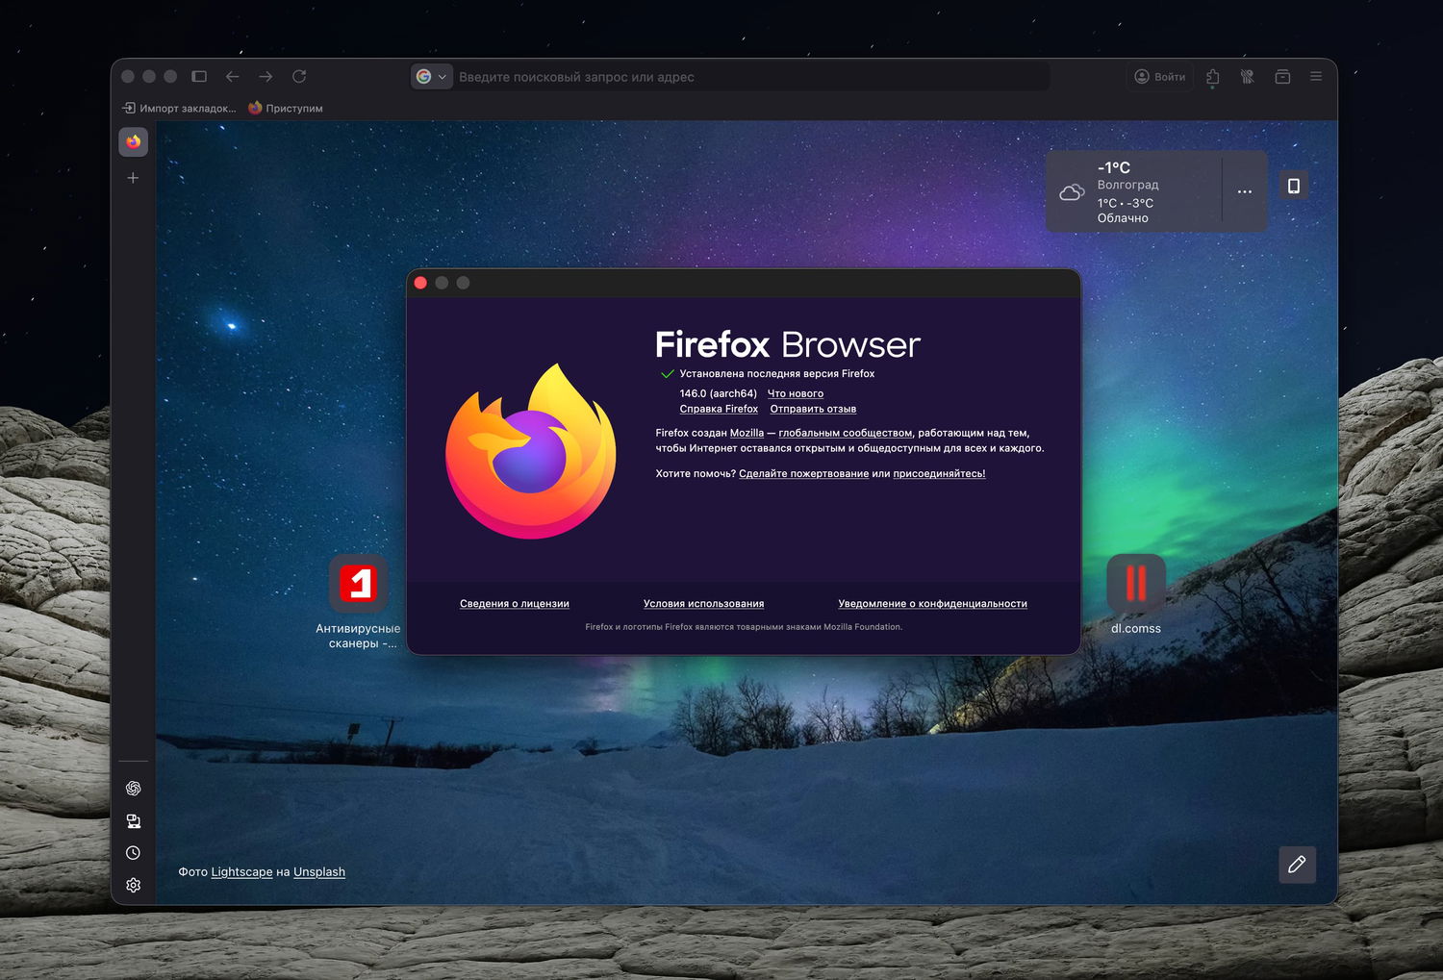Viewport: 1443px width, 980px height.
Task: Open the Google search engine selector
Action: 432,77
